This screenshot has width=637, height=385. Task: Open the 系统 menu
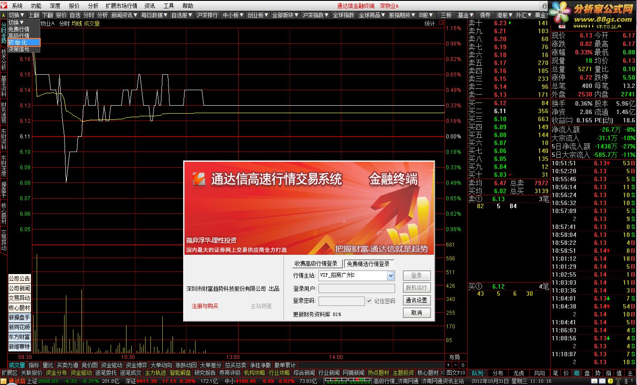click(17, 6)
